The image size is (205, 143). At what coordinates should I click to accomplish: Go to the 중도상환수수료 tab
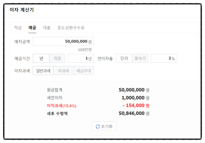click(x=71, y=28)
